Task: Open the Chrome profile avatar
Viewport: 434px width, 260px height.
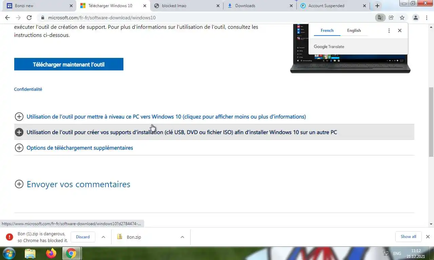Action: tap(416, 18)
